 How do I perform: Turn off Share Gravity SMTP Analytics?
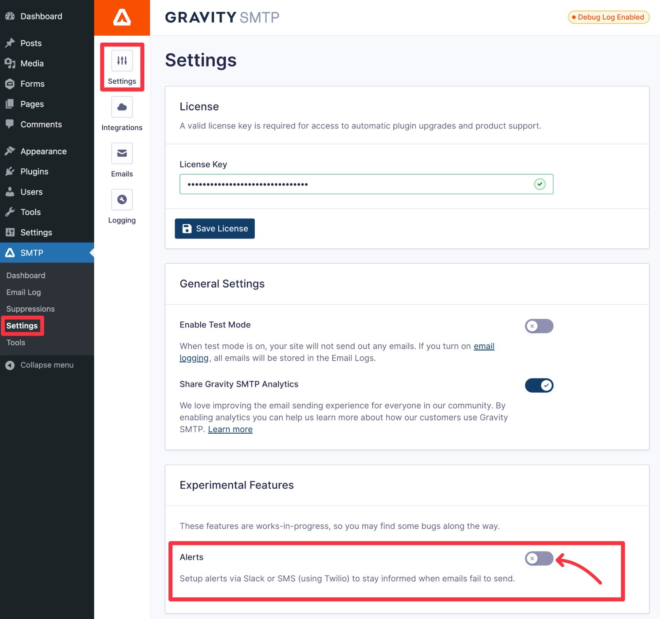click(x=539, y=386)
